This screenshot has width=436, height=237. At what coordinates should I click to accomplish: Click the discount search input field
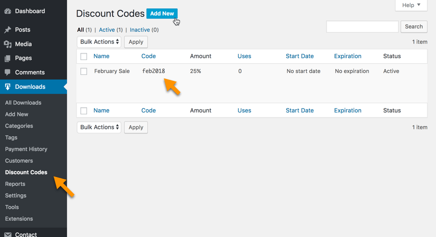[x=362, y=27]
